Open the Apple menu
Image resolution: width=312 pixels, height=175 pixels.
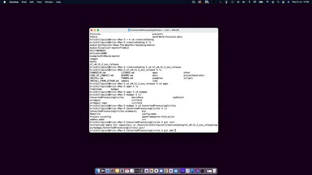[4, 2]
